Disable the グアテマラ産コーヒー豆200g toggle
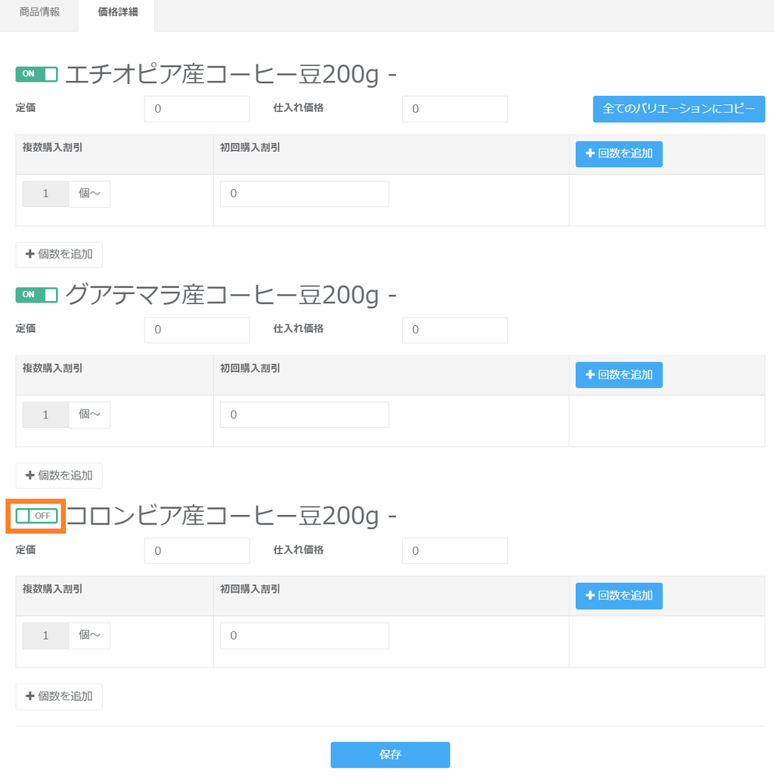The height and width of the screenshot is (778, 774). 36,295
